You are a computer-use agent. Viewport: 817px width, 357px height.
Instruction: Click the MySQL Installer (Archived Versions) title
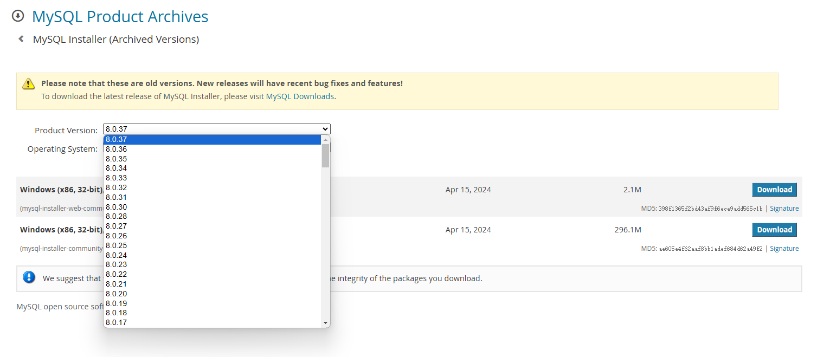tap(116, 40)
